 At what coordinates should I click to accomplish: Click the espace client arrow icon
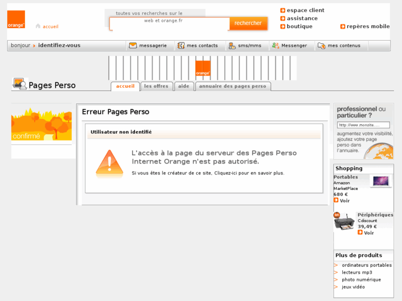coord(283,10)
